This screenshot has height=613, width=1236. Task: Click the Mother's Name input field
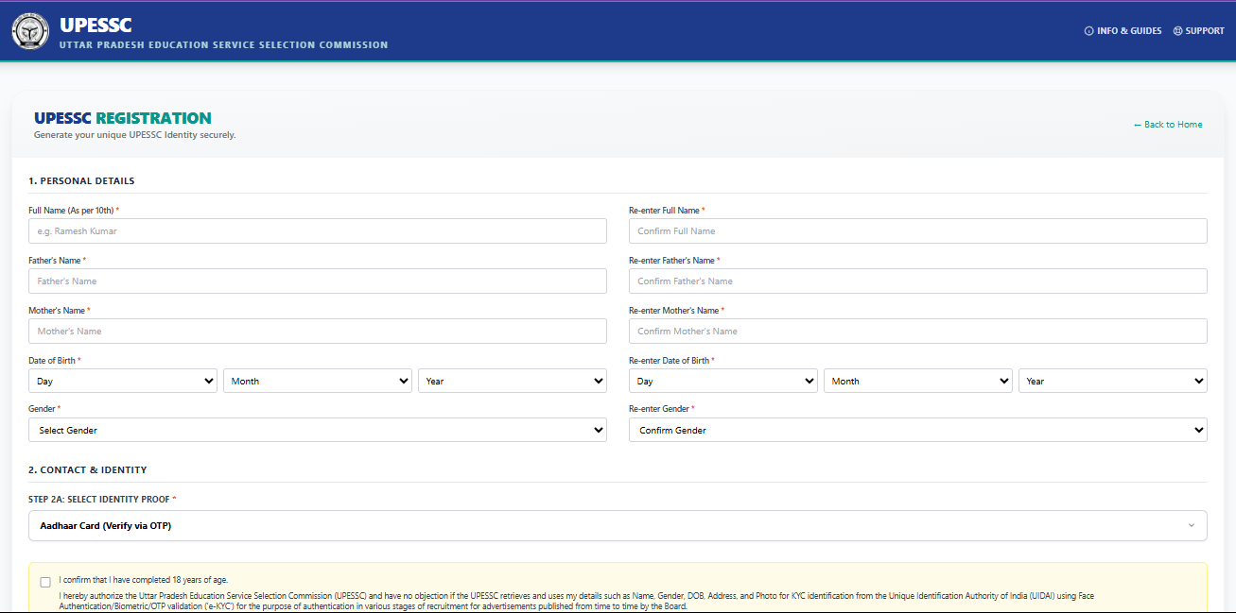[318, 332]
